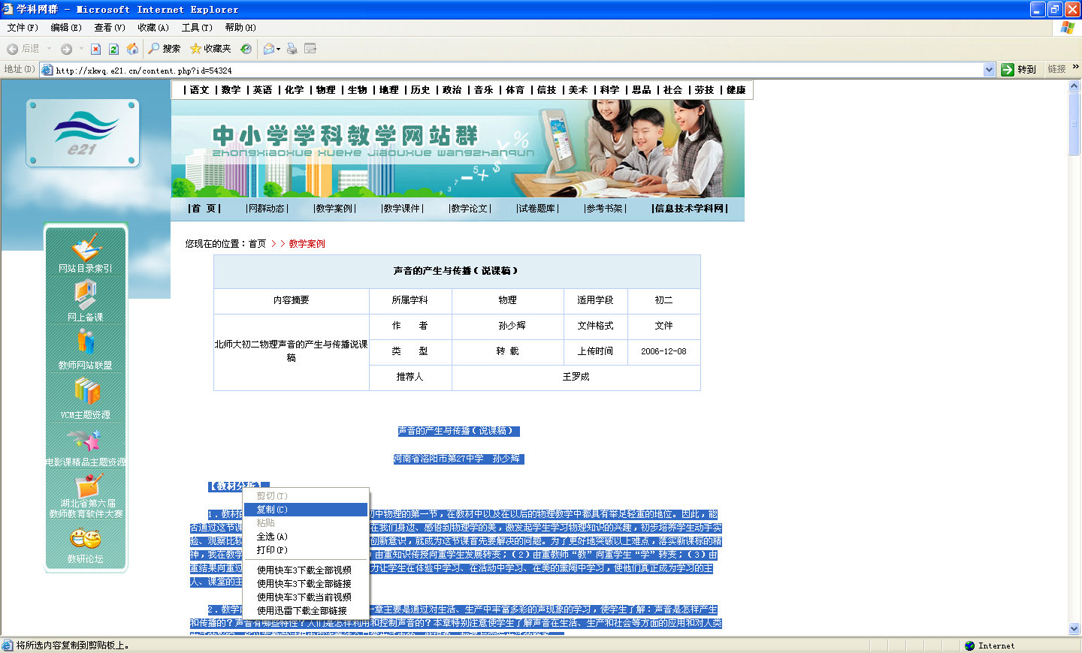Expand the Back button history dropdown
The width and height of the screenshot is (1082, 653).
pos(50,49)
